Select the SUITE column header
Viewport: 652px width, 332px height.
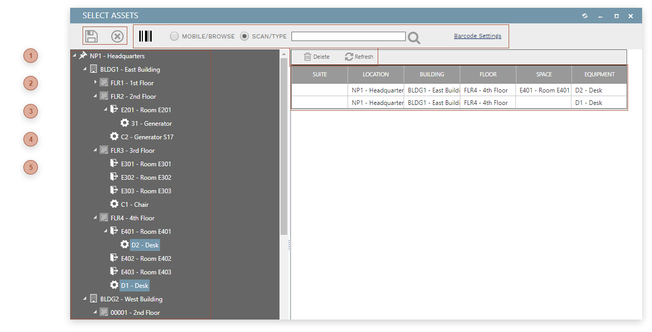tap(319, 74)
